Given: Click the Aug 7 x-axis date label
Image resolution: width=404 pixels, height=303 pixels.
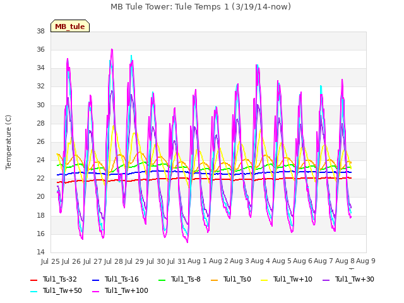Looking at the screenshot, I should pyautogui.click(x=324, y=261).
